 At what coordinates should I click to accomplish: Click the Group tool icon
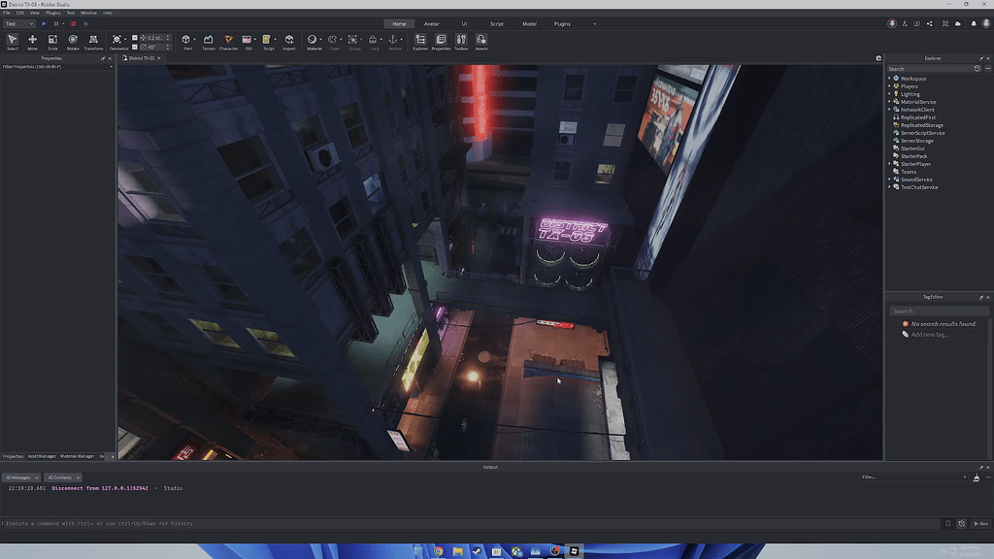[x=352, y=40]
